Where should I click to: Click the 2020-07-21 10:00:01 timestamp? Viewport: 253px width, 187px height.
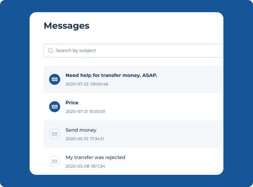[x=85, y=111]
